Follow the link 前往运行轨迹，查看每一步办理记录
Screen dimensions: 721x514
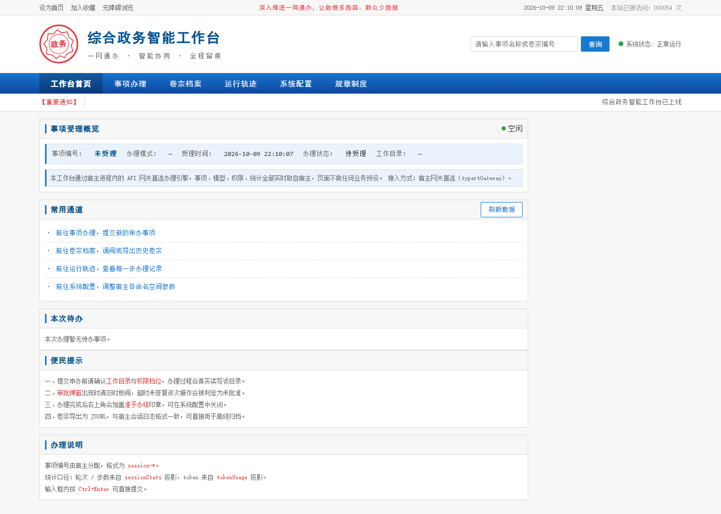pyautogui.click(x=109, y=269)
